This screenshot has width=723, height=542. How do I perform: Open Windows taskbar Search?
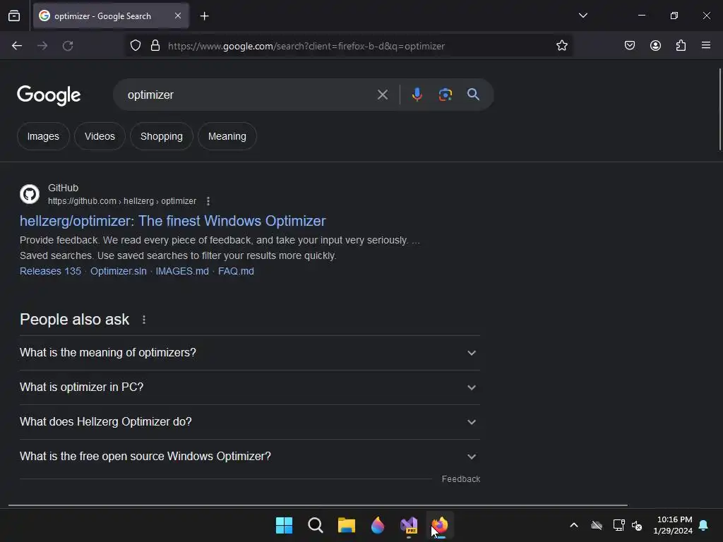pos(316,525)
